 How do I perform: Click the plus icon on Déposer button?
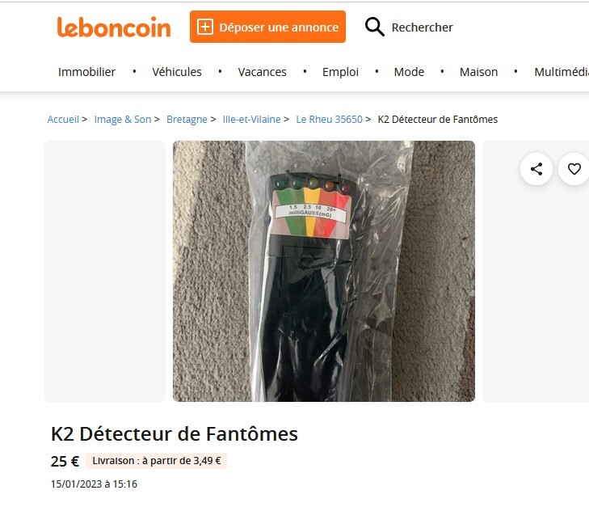(205, 27)
